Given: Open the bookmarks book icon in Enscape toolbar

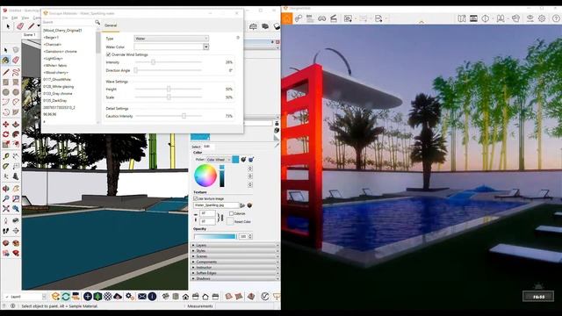Looking at the screenshot, I should tap(501, 18).
